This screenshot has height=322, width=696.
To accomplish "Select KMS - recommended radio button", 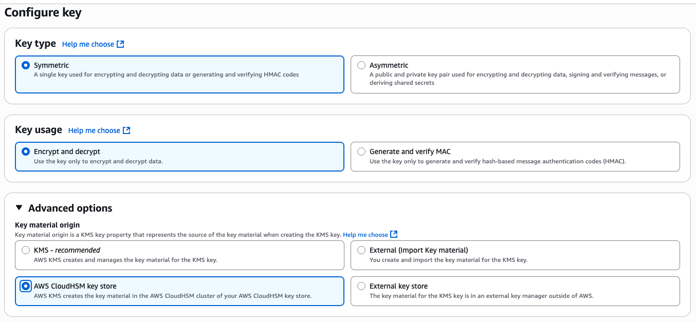I will click(26, 250).
